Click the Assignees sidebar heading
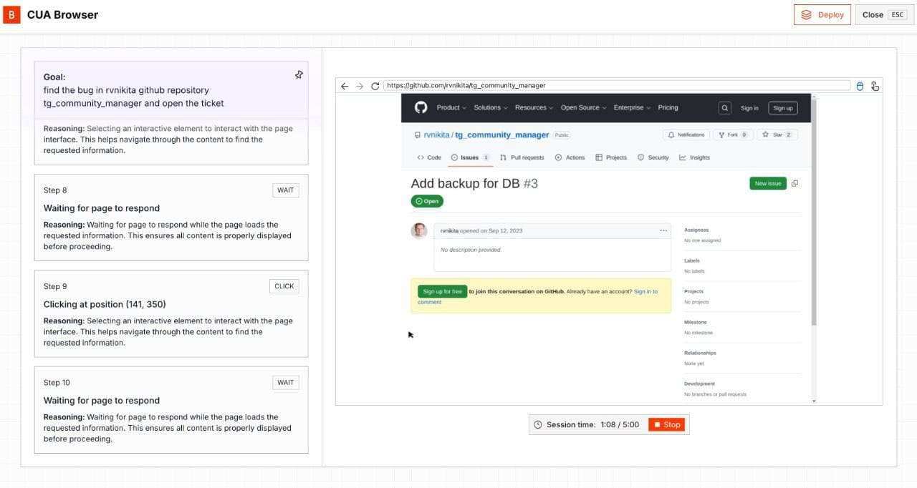 pos(696,230)
